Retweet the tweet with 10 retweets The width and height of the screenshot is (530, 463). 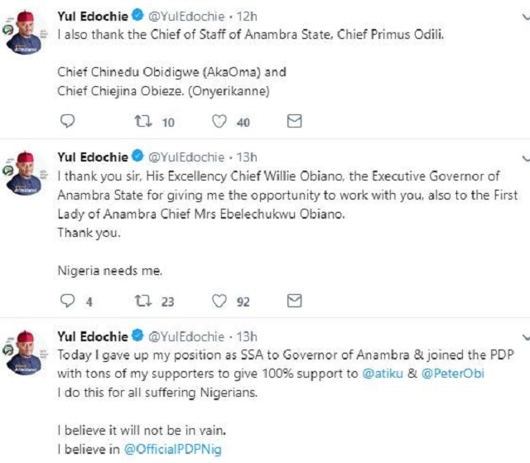click(142, 122)
